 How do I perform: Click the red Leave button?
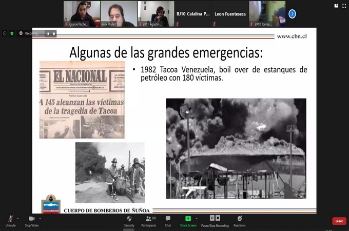(339, 221)
